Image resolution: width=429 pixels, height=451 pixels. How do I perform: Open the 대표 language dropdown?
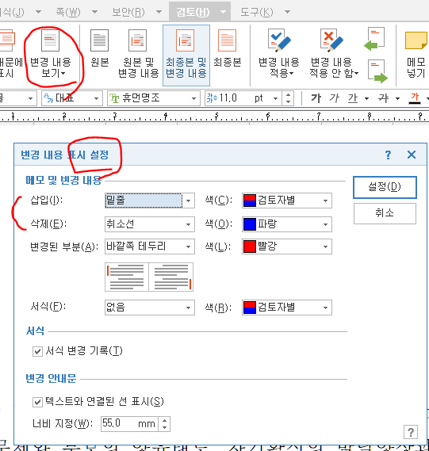(72, 98)
